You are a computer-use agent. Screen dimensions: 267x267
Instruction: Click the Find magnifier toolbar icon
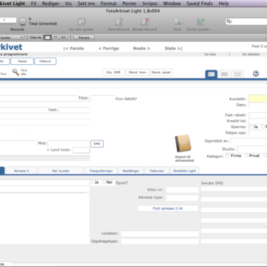tap(177, 22)
